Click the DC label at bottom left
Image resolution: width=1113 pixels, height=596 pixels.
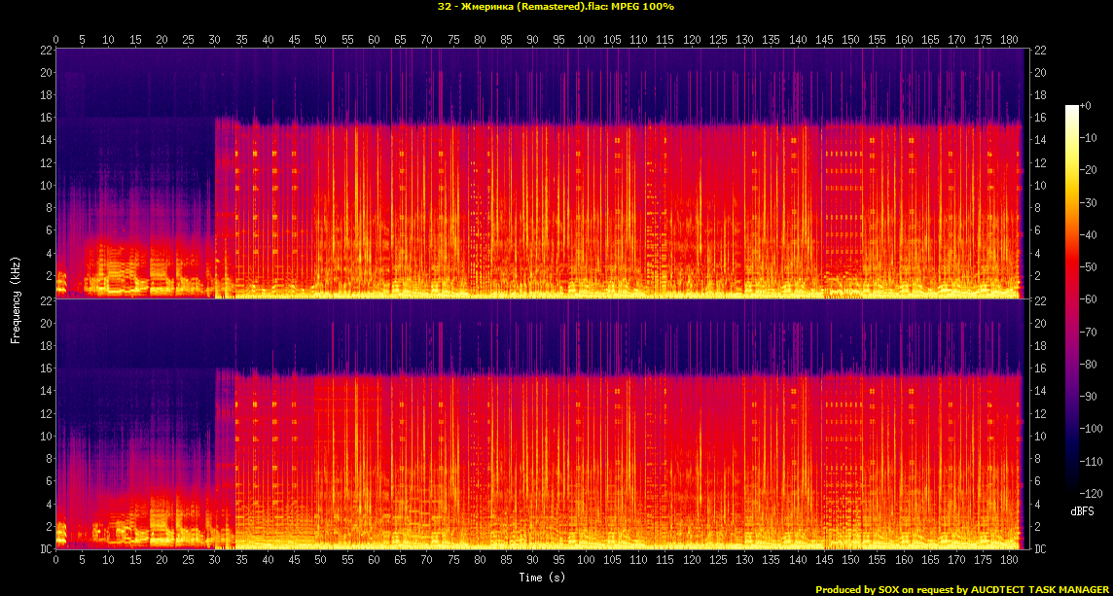tap(44, 549)
